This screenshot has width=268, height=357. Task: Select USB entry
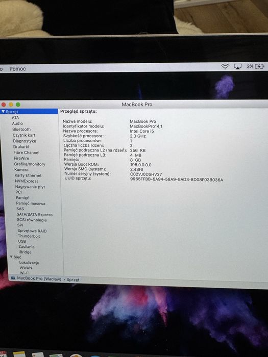22,241
